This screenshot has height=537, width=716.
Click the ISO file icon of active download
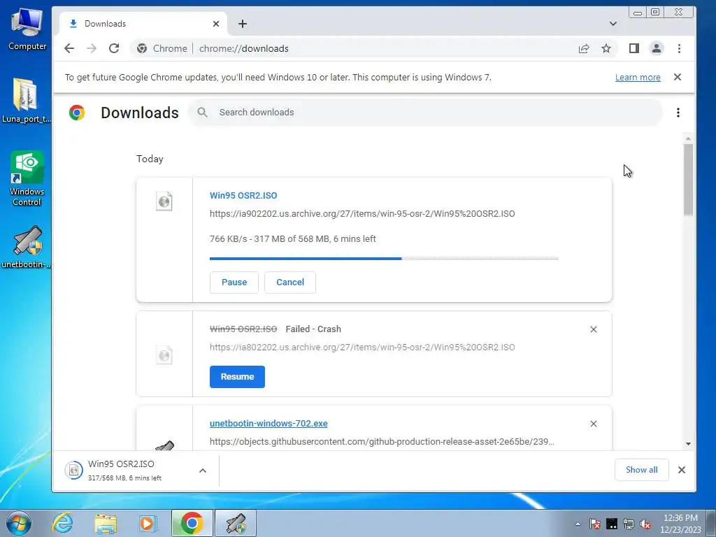coord(164,201)
